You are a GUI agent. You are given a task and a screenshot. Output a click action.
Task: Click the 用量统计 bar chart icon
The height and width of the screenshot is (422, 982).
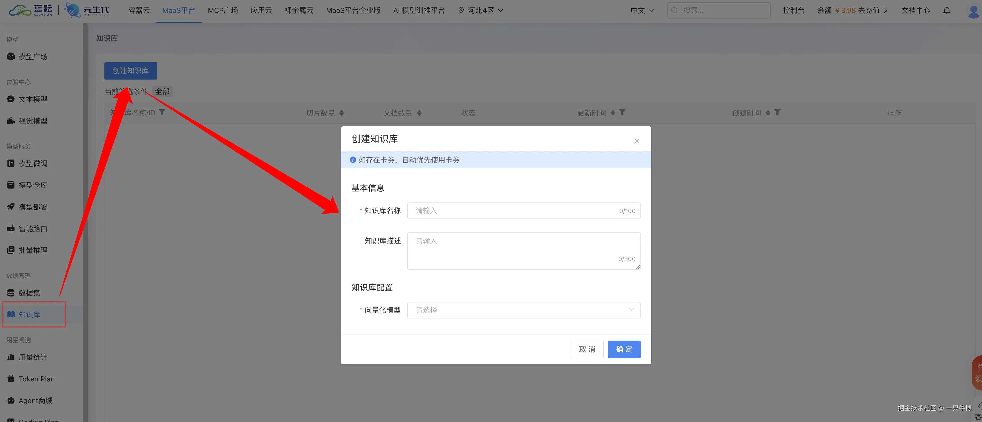pos(11,357)
